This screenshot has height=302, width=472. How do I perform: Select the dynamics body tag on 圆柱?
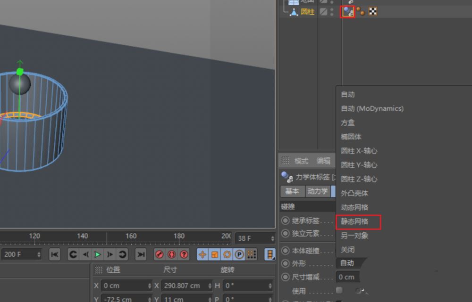click(x=348, y=12)
